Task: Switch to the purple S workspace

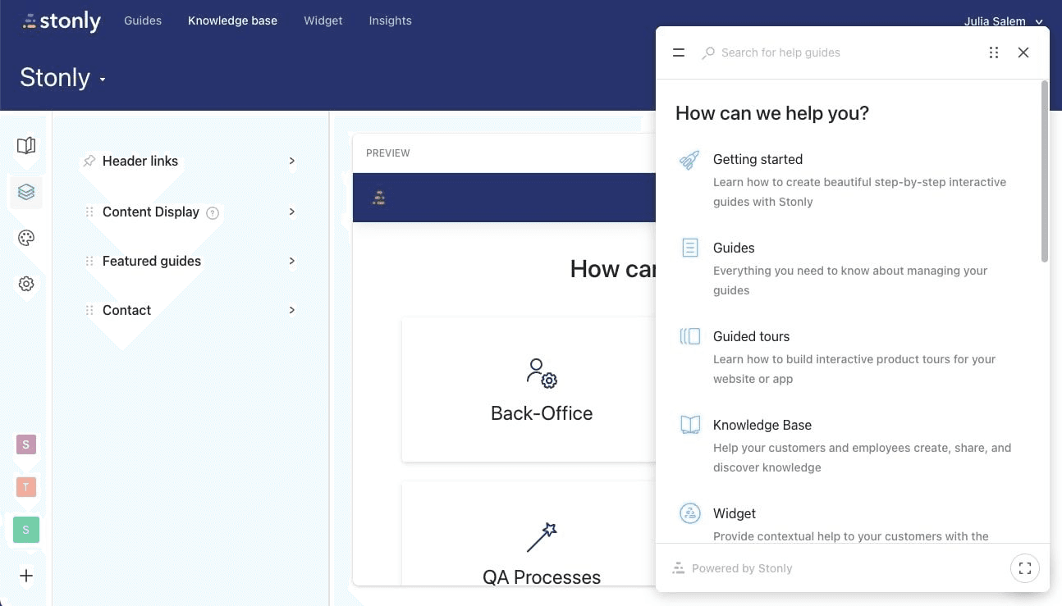Action: pyautogui.click(x=25, y=444)
